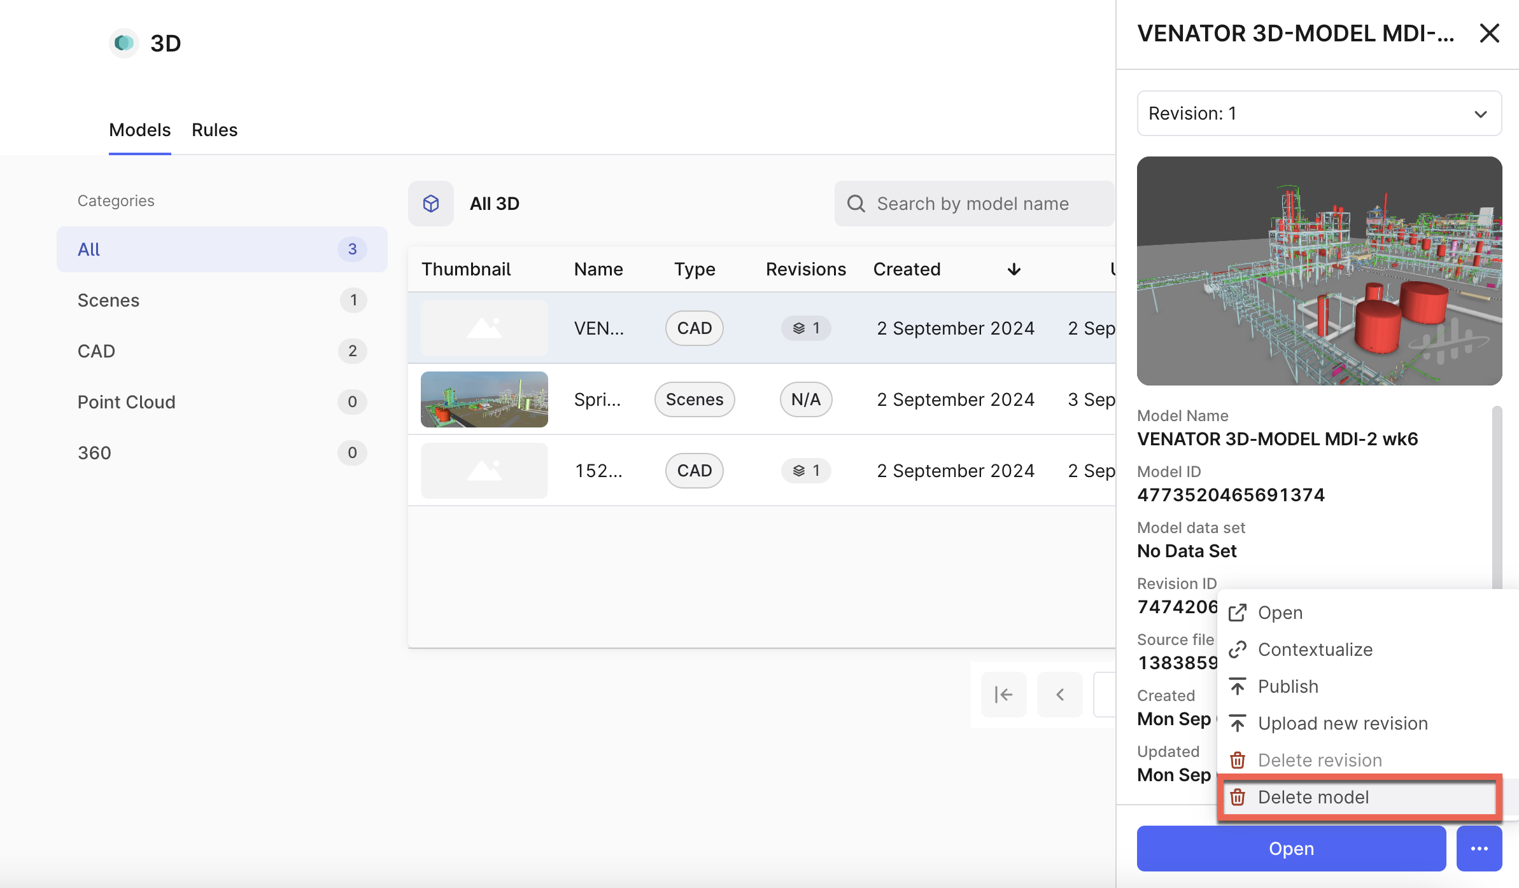Click the Publish icon in context menu
This screenshot has width=1519, height=888.
[1236, 685]
